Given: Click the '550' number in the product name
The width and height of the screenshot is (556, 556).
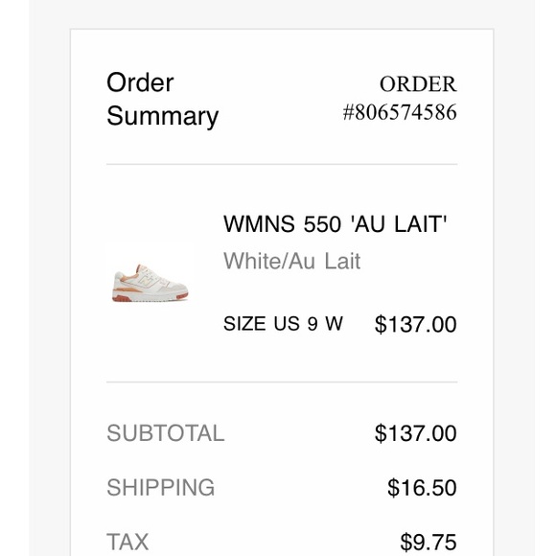Looking at the screenshot, I should point(322,224).
